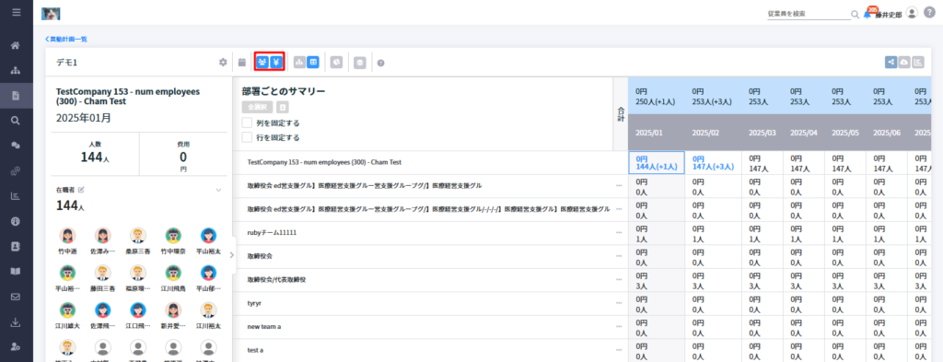This screenshot has width=943, height=362.
Task: Open the user settings sidebar icon
Action: 17,347
